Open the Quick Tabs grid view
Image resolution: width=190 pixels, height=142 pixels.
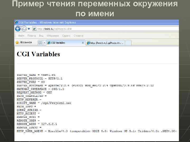coord(40,43)
